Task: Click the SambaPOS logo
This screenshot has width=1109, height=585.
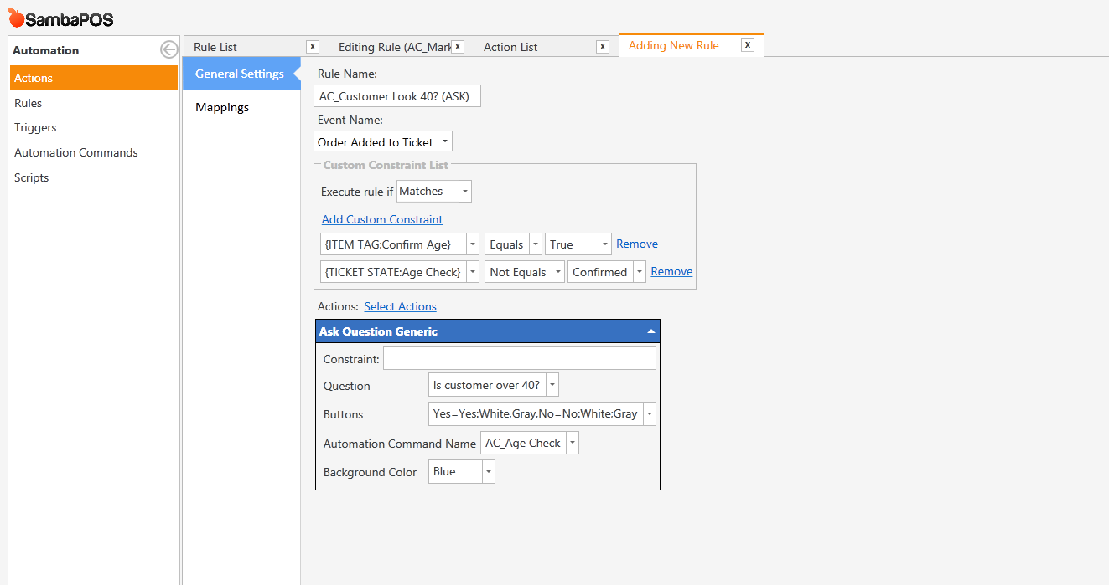Action: point(60,18)
